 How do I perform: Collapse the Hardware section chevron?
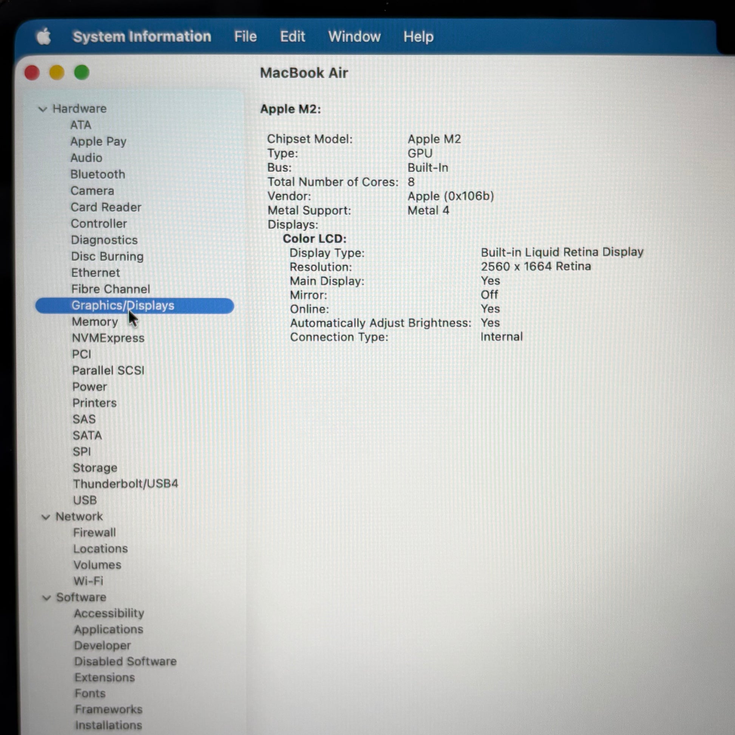(x=43, y=109)
